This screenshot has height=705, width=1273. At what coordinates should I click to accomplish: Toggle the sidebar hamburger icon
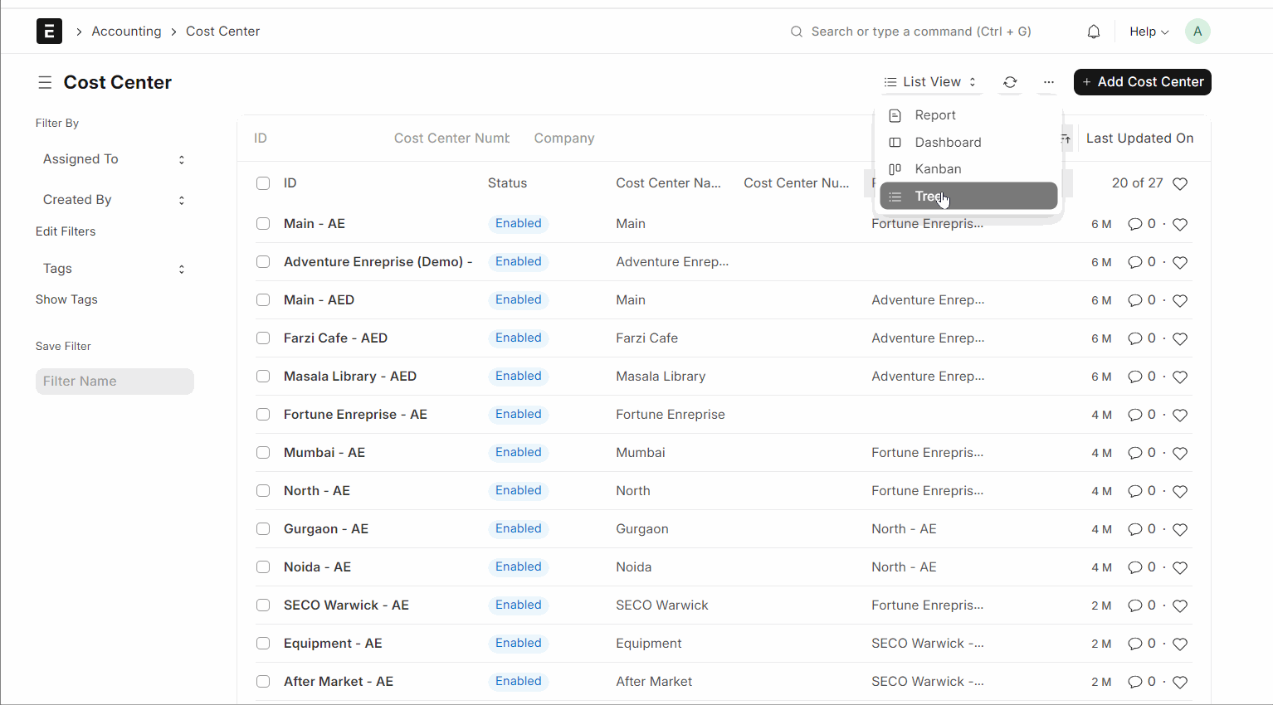45,82
